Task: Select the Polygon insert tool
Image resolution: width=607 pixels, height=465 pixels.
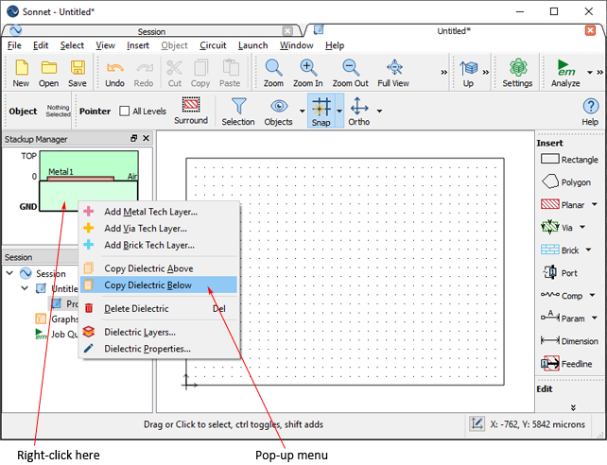Action: tap(566, 181)
